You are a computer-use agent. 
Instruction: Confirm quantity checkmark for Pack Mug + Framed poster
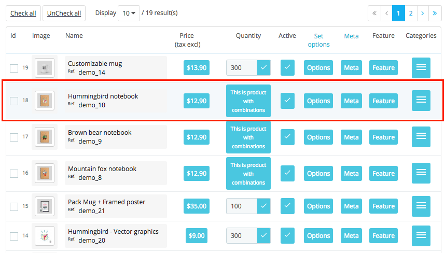(263, 206)
